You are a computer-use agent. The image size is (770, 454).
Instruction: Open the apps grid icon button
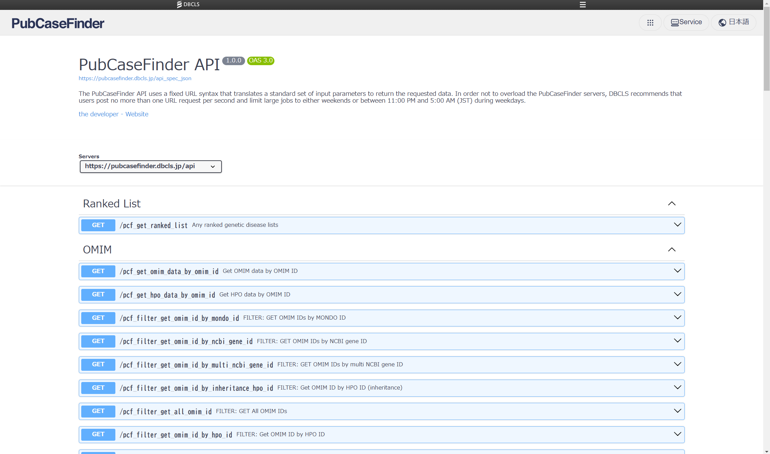tap(650, 23)
